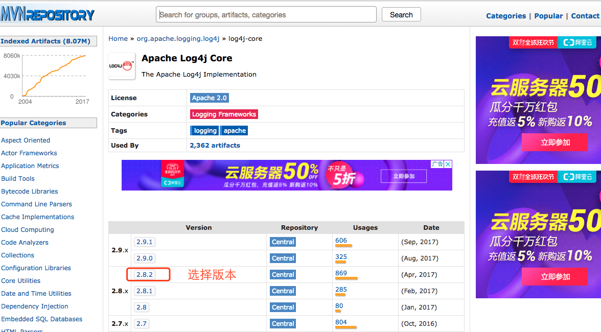Open the 804 usages link
Viewport: 601px width, 332px height.
tap(341, 322)
